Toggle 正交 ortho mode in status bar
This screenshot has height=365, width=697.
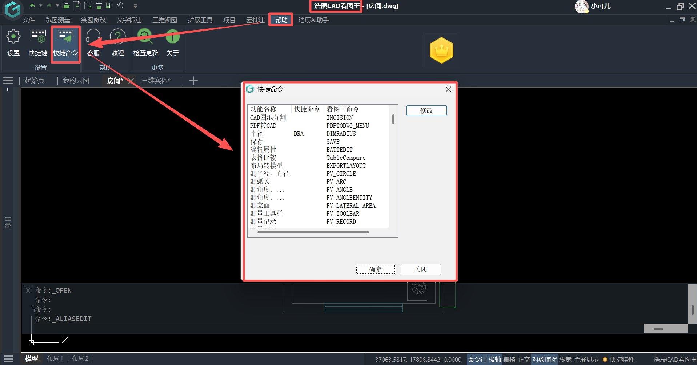524,360
